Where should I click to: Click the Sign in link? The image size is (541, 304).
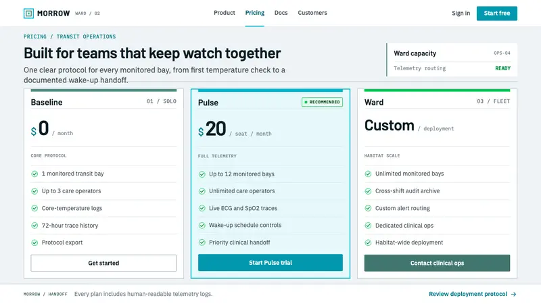click(x=461, y=13)
